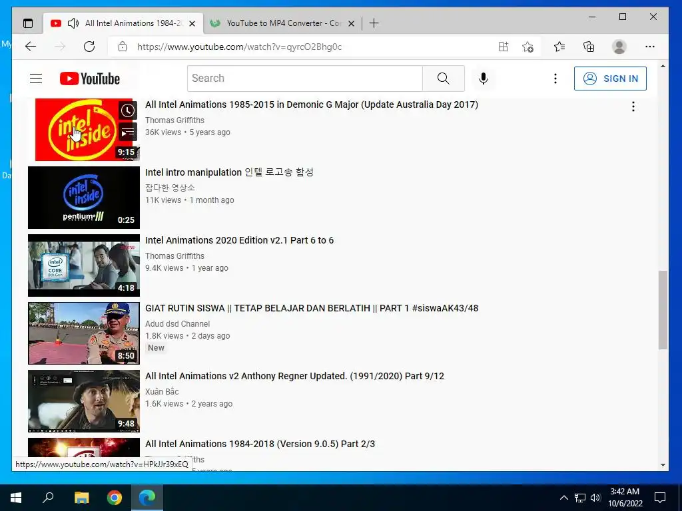Image resolution: width=682 pixels, height=511 pixels.
Task: Focus the YouTube Search field
Action: 305,79
